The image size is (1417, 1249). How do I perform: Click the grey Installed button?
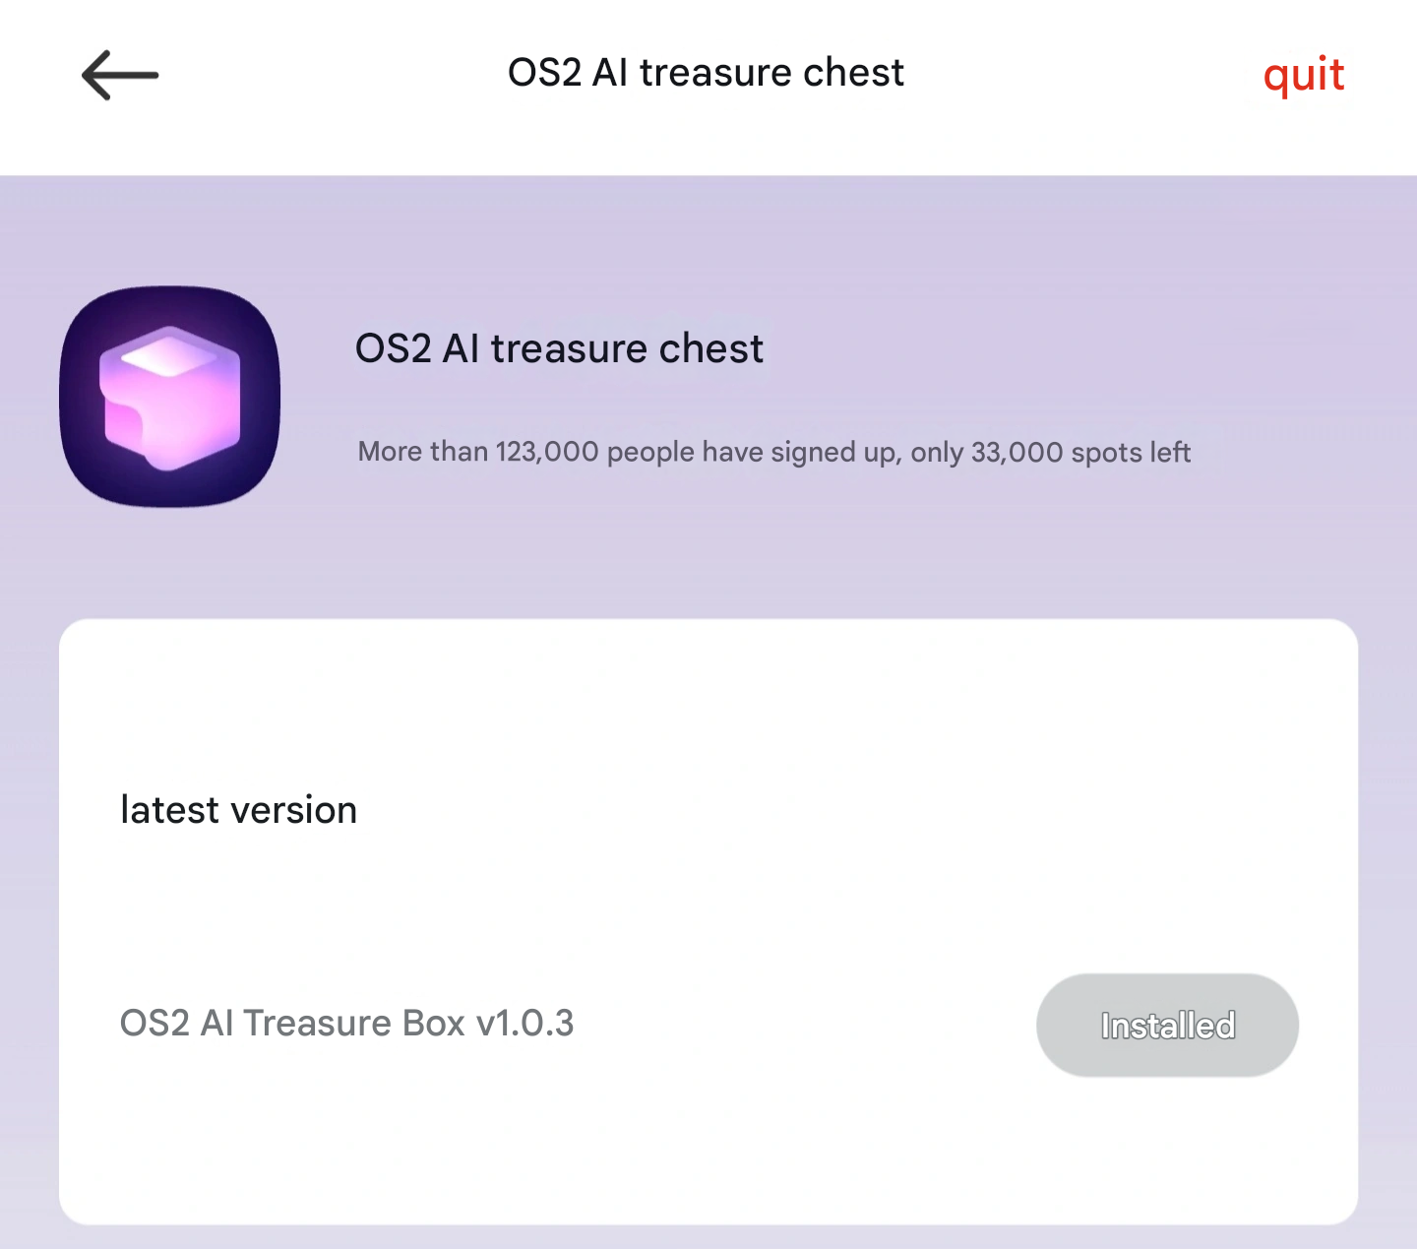click(1167, 1025)
